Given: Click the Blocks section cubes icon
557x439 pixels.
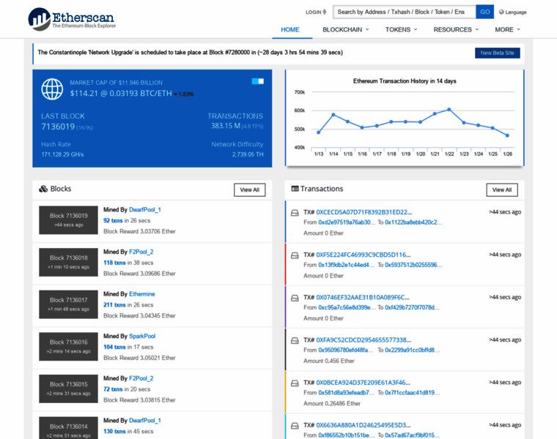Looking at the screenshot, I should pos(43,189).
